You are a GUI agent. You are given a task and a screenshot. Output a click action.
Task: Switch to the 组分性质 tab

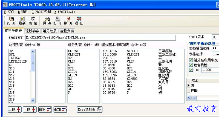click(50, 31)
